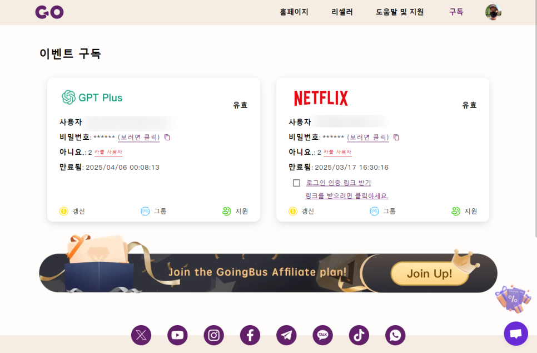Screen dimensions: 537x353
Task: Click the GO logo in header
Action: (x=49, y=12)
